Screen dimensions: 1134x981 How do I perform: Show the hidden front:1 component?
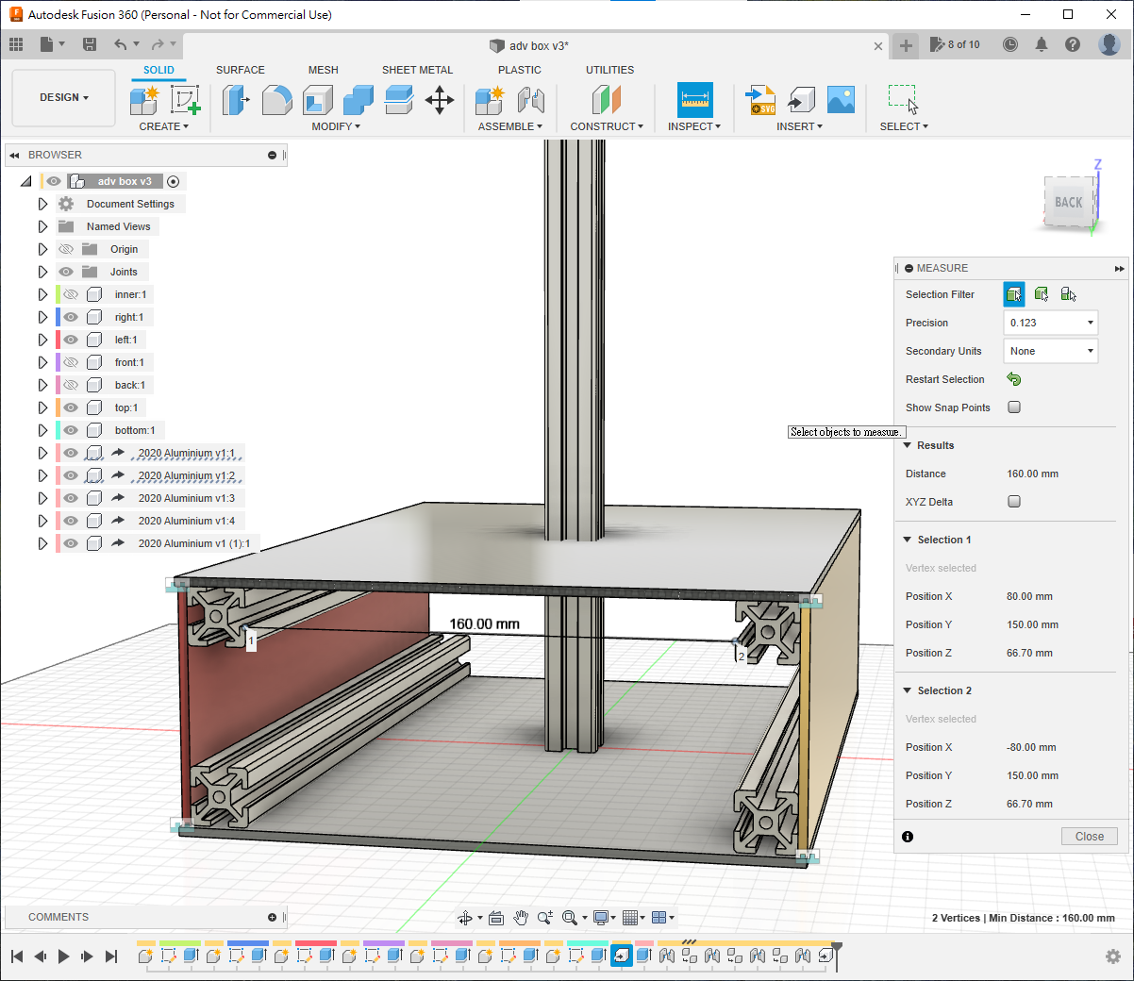pyautogui.click(x=71, y=362)
